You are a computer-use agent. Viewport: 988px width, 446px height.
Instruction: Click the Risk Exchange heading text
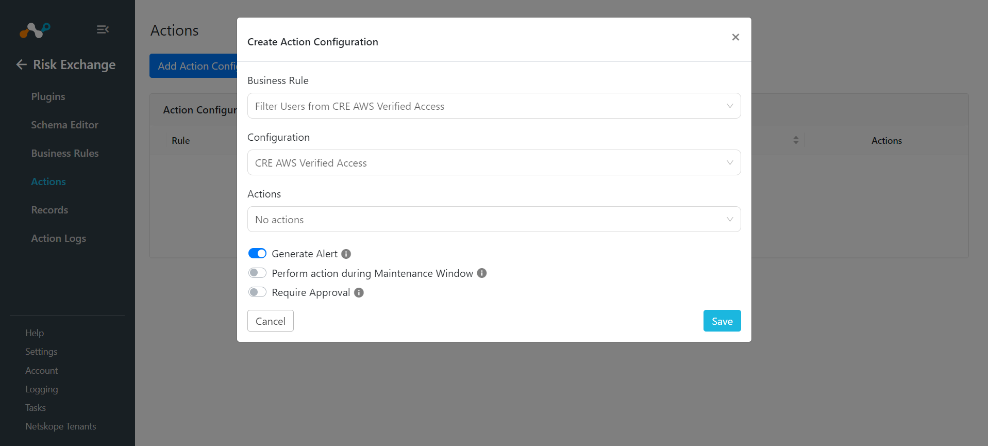(74, 64)
